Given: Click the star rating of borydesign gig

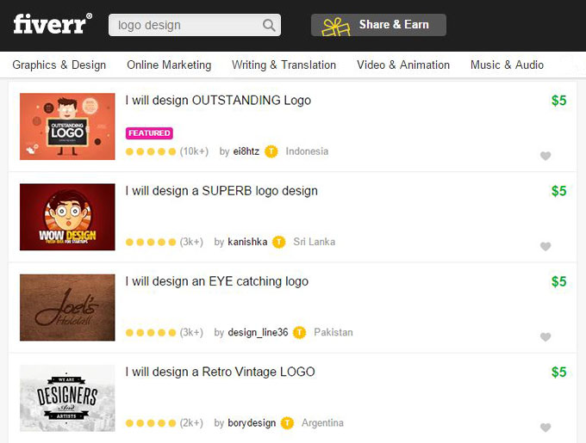Looking at the screenshot, I should pyautogui.click(x=151, y=423).
